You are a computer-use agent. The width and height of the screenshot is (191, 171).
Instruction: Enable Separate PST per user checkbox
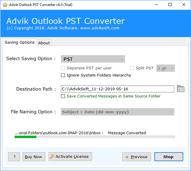click(x=63, y=68)
